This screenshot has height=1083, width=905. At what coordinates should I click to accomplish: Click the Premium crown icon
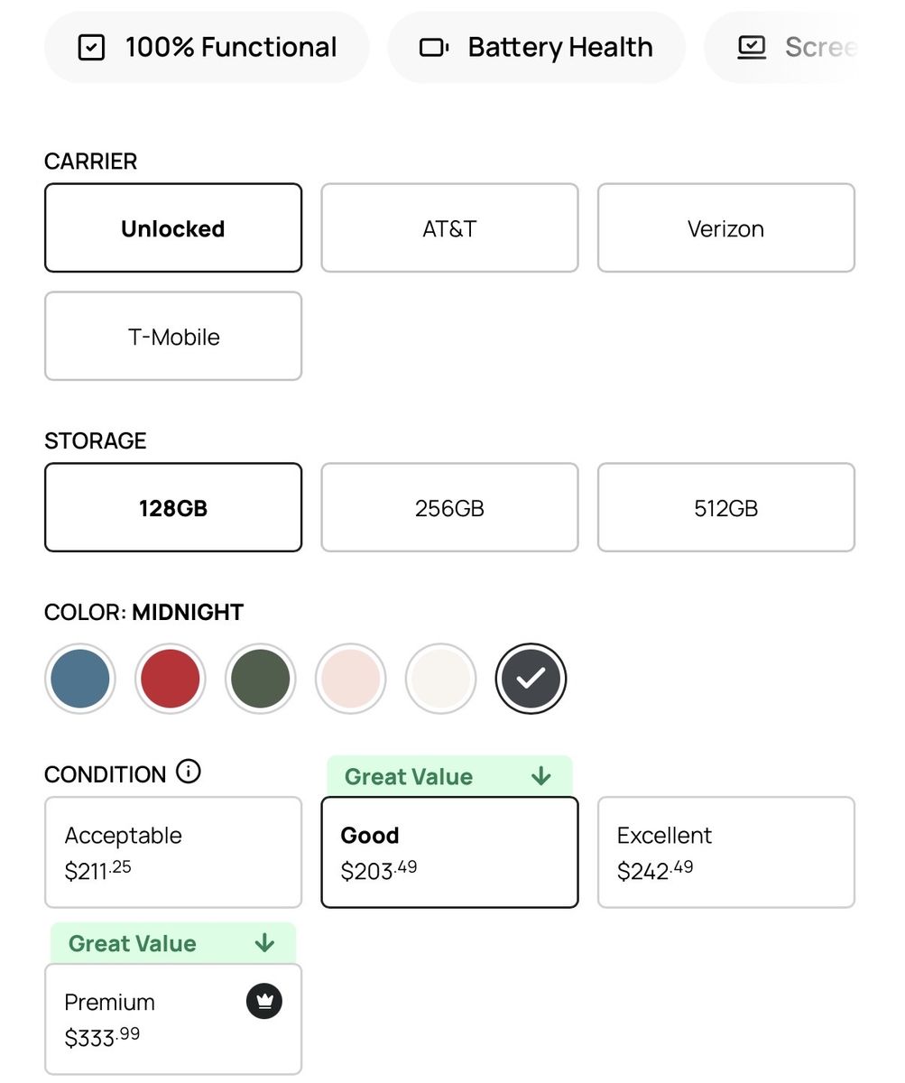pos(264,1001)
